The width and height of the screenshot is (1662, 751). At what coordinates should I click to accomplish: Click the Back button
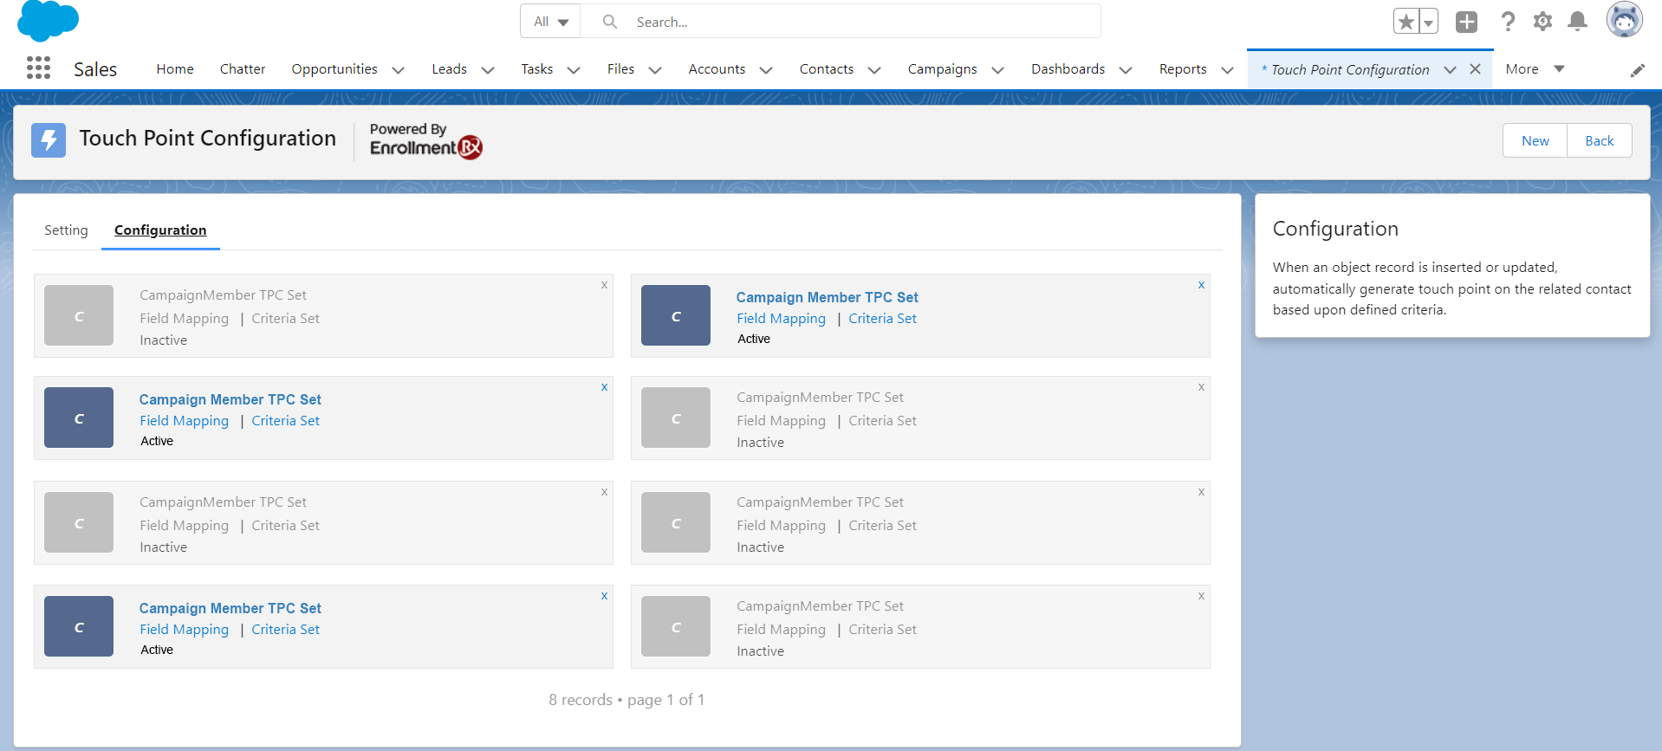[x=1599, y=141]
